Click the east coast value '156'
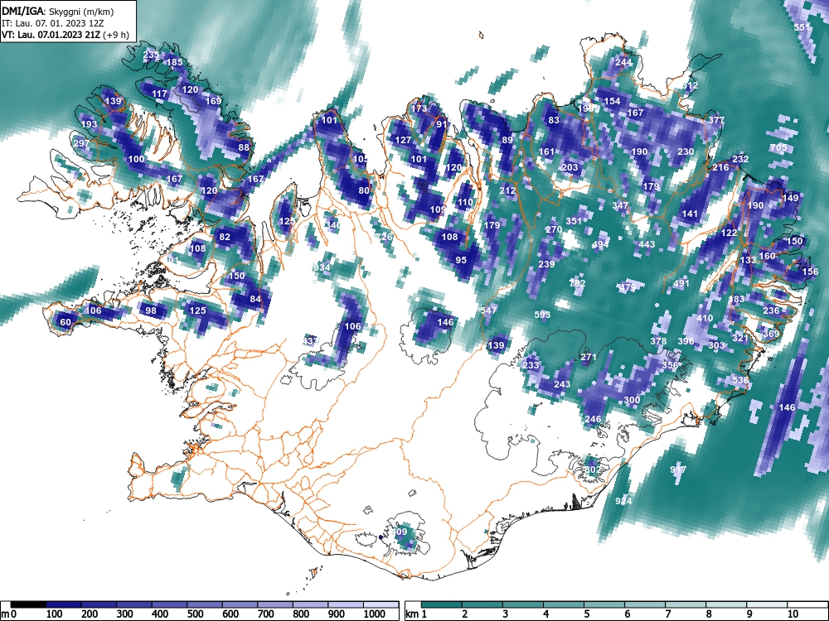The height and width of the screenshot is (621, 829). [x=810, y=272]
